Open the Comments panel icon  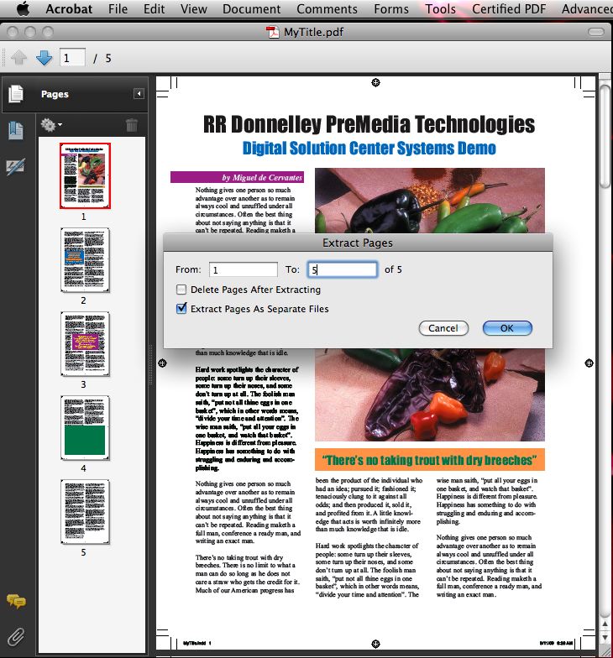(x=16, y=601)
